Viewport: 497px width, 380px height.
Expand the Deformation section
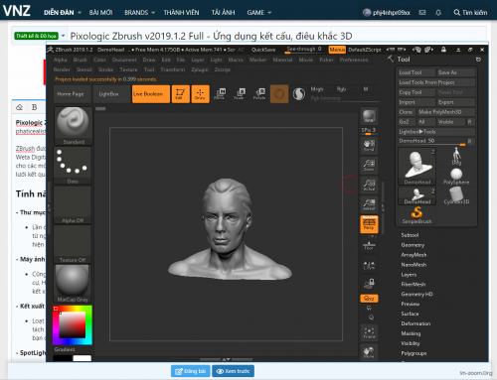(x=415, y=323)
